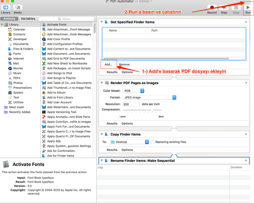Select the Presentations category
Viewport: 254px width, 203px height.
(22, 88)
